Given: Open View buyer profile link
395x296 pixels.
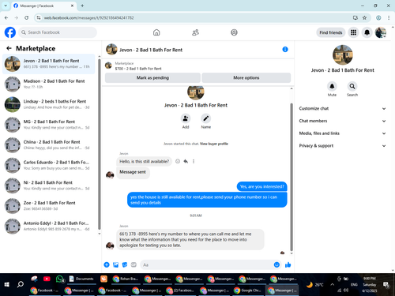Looking at the screenshot, I should 214,144.
